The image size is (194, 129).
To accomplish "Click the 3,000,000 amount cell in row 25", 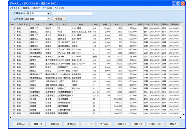I will tap(130, 113).
